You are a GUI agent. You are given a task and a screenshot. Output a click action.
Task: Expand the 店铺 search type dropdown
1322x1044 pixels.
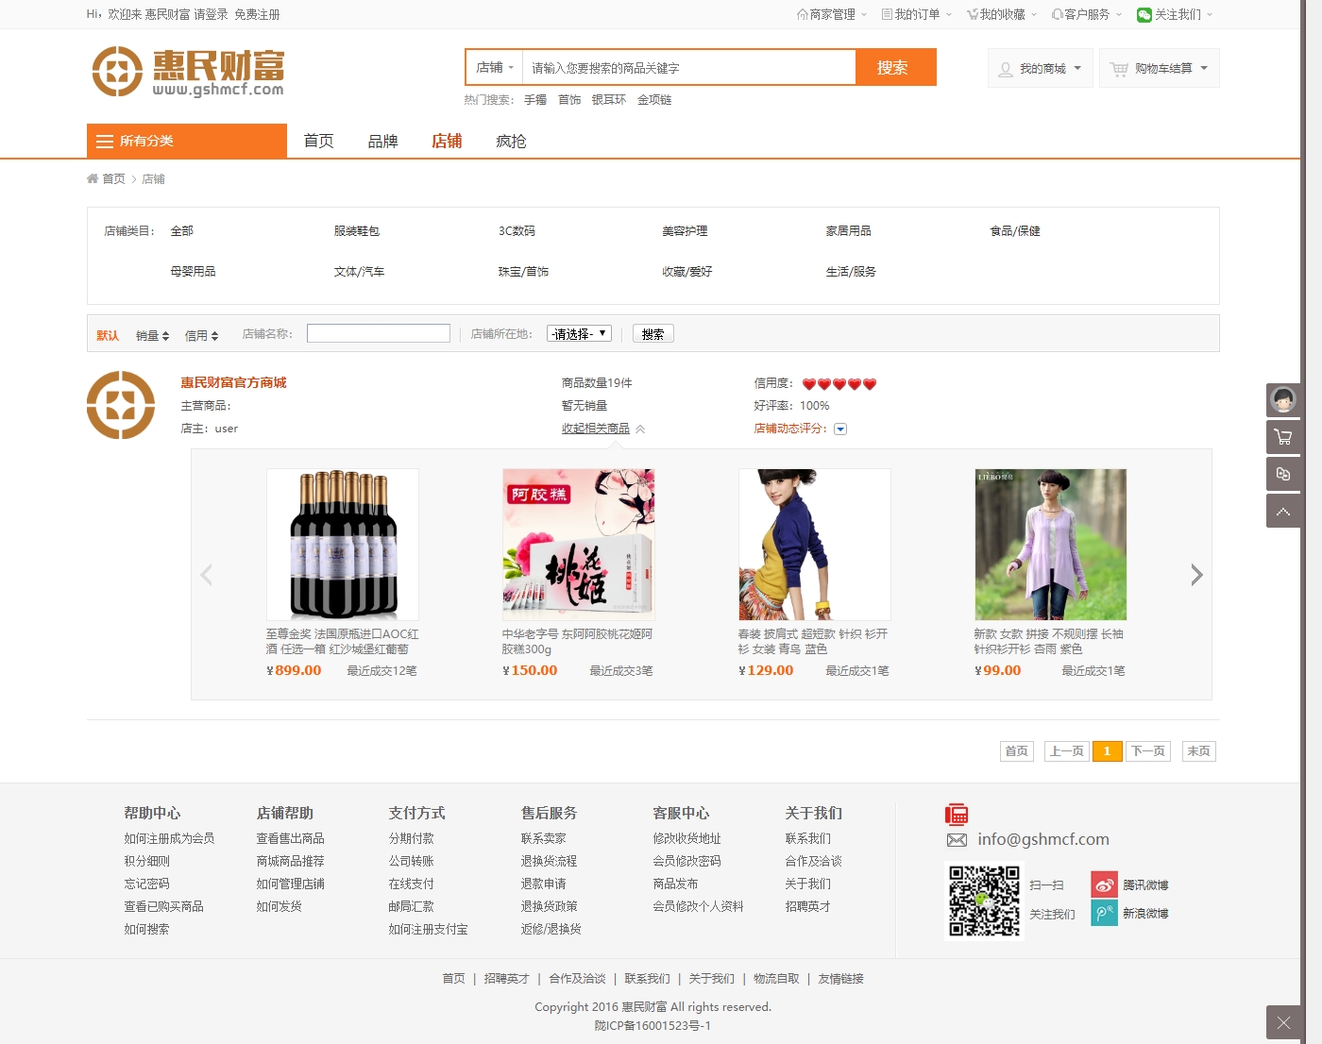[x=495, y=68]
